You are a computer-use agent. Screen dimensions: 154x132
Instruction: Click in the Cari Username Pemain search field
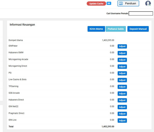click(141, 14)
